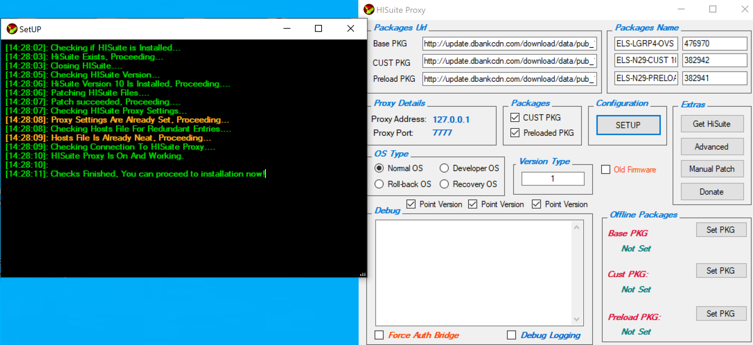The height and width of the screenshot is (345, 753).
Task: Click the Debug box scroll up arrow
Action: 577,227
